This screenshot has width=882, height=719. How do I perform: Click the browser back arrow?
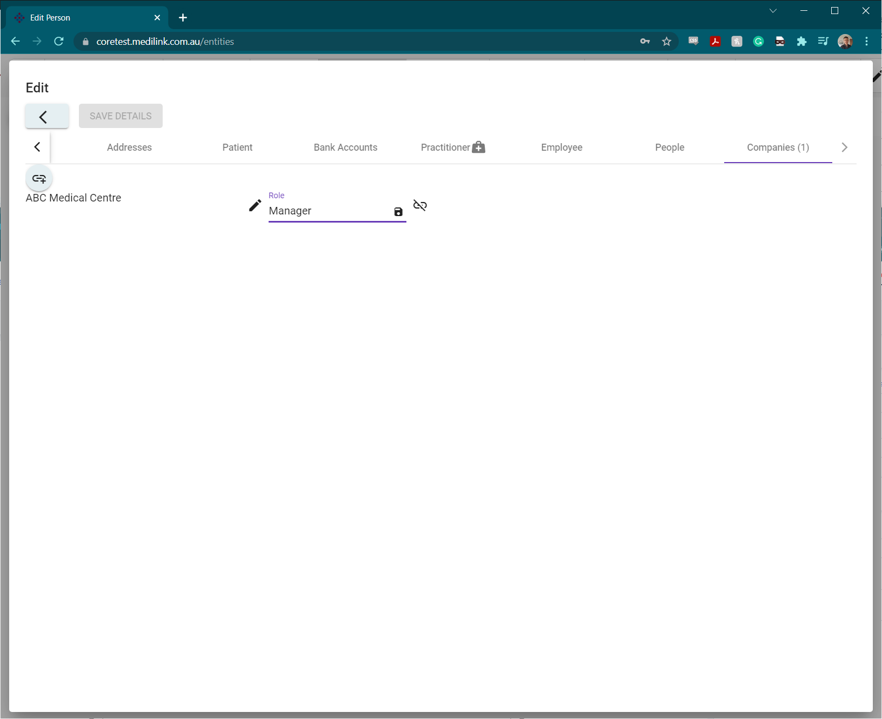click(x=15, y=41)
